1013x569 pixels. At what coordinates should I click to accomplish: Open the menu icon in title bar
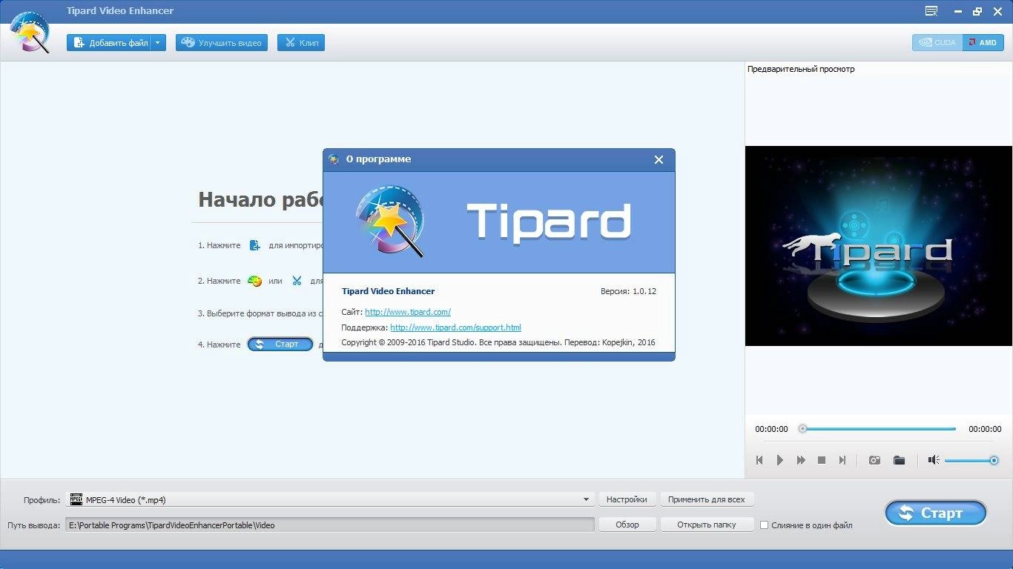coord(931,11)
